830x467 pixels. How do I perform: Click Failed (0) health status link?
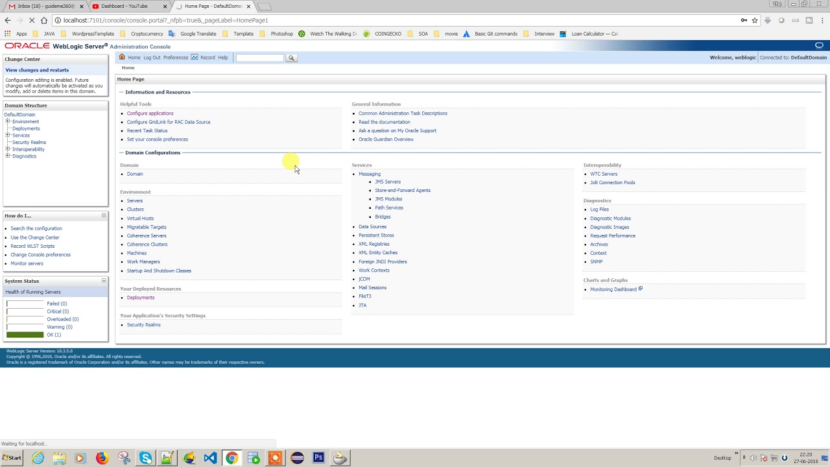coord(57,304)
